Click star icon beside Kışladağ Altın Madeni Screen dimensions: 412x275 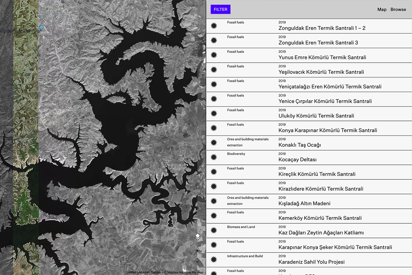(x=214, y=201)
